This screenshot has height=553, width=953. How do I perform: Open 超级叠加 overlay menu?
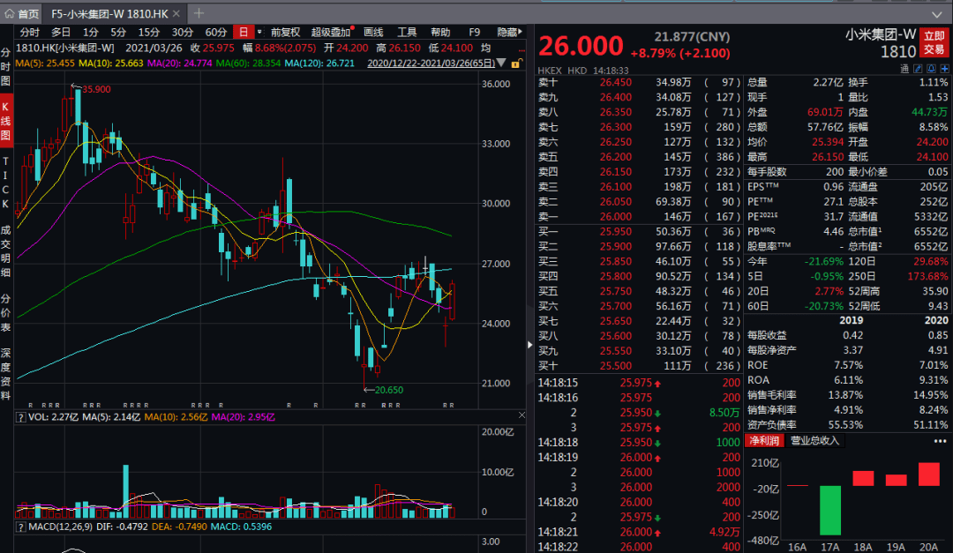click(331, 33)
